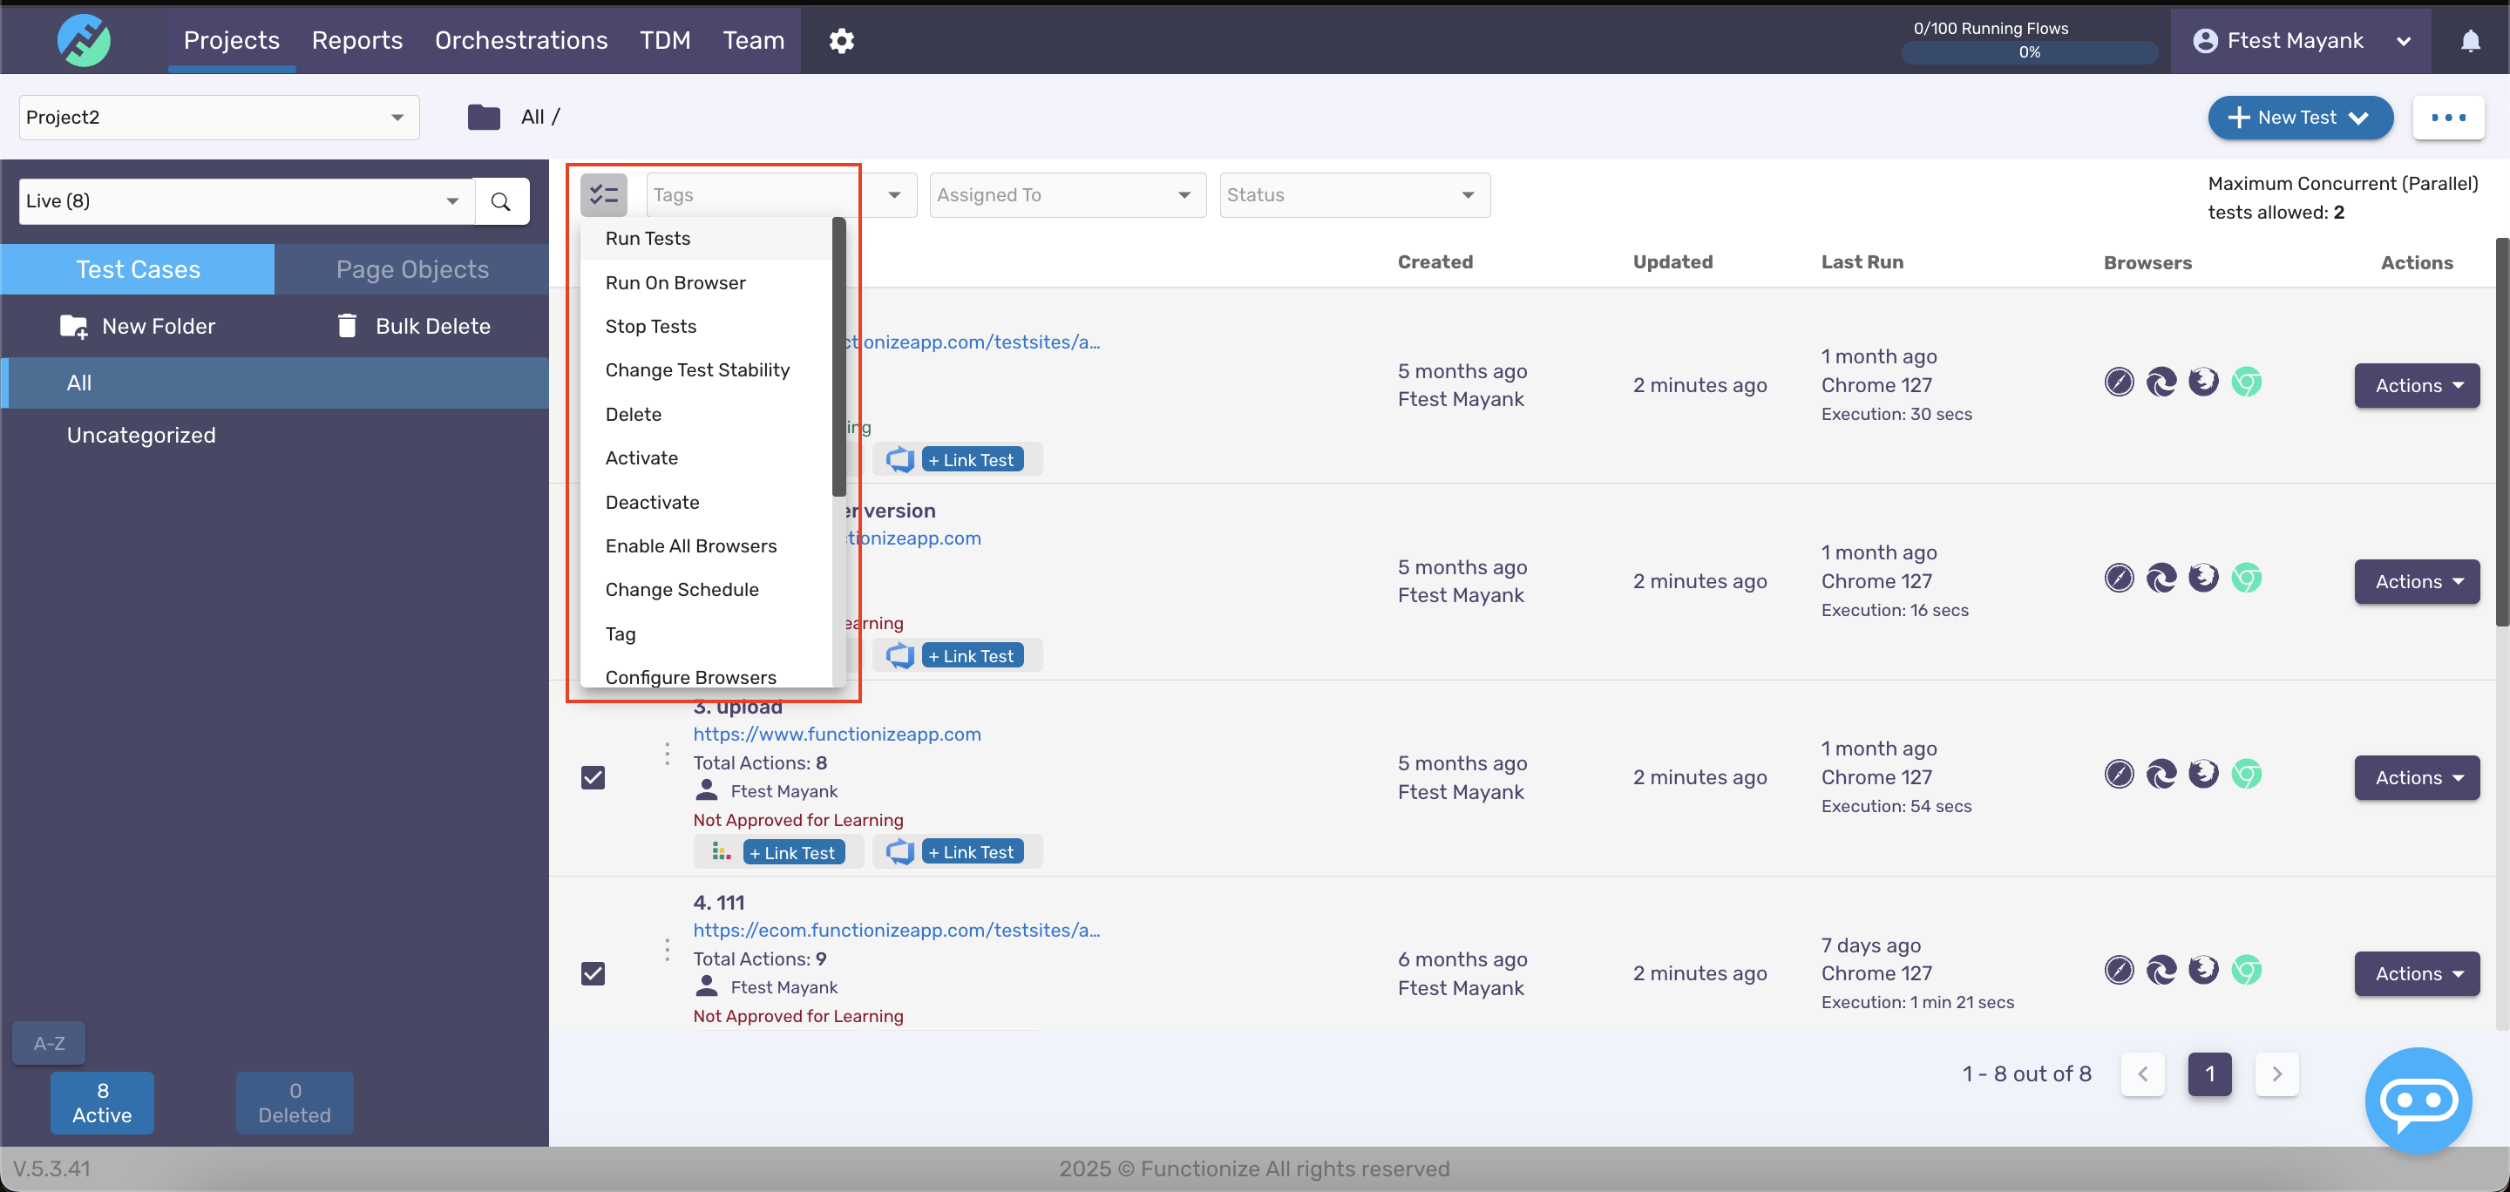
Task: Click the Running Flows progress bar
Action: click(x=2029, y=51)
